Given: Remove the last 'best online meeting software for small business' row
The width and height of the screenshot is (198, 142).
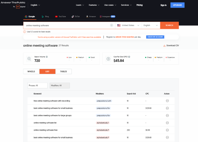Looking at the screenshot, I should coord(167,137).
